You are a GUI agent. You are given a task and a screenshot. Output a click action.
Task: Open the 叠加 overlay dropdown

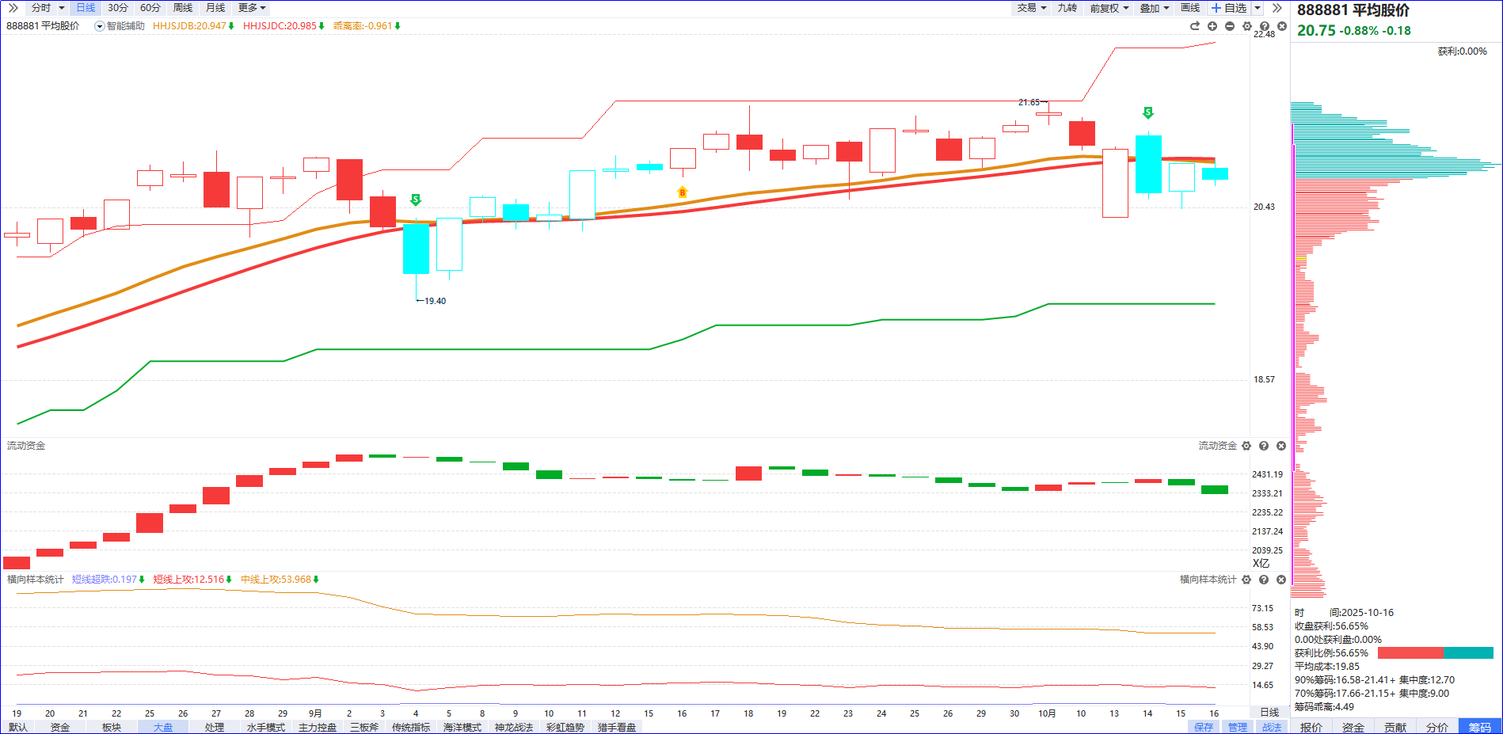click(1154, 8)
